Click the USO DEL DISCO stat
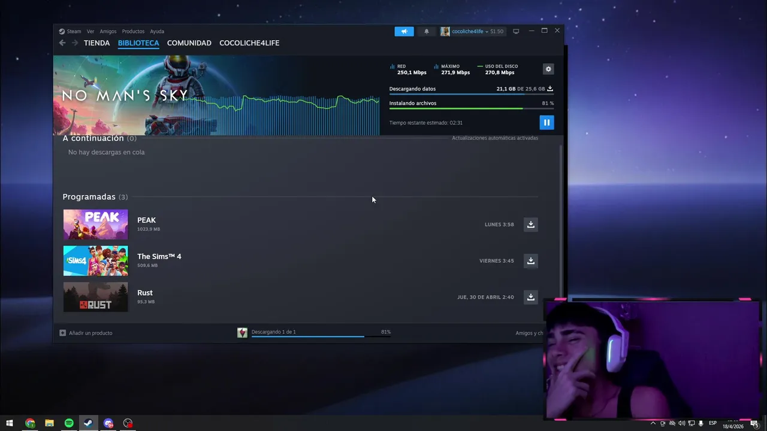 coord(497,69)
